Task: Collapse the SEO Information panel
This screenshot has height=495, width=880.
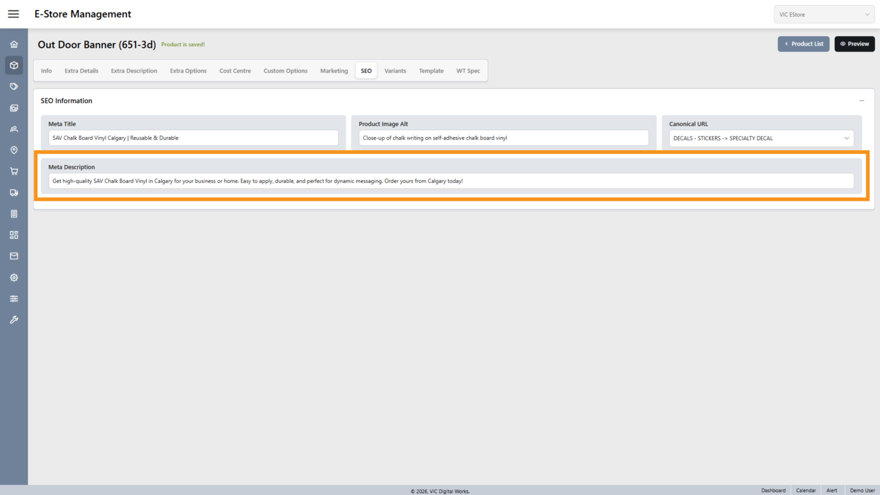Action: (x=861, y=101)
